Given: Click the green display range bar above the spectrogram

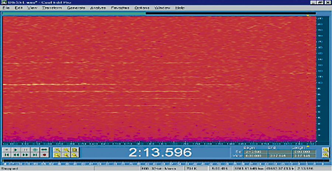Looking at the screenshot, I should pyautogui.click(x=74, y=14).
